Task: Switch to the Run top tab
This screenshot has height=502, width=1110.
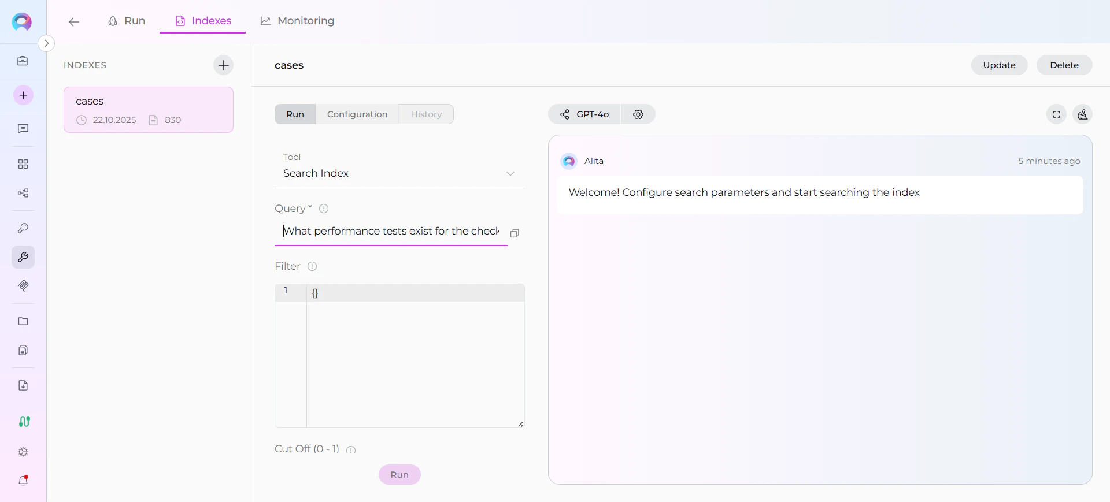Action: (127, 21)
